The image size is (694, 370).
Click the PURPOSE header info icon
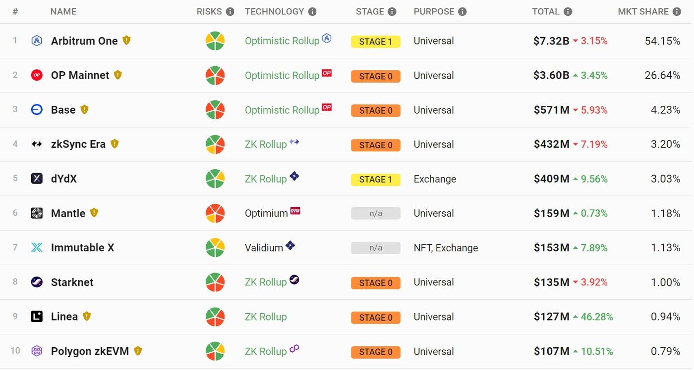[463, 11]
